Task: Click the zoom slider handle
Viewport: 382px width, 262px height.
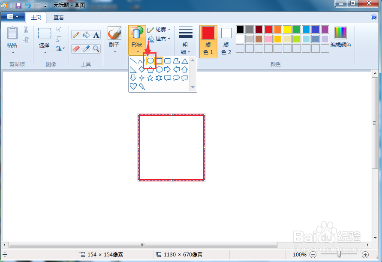Action: 339,254
